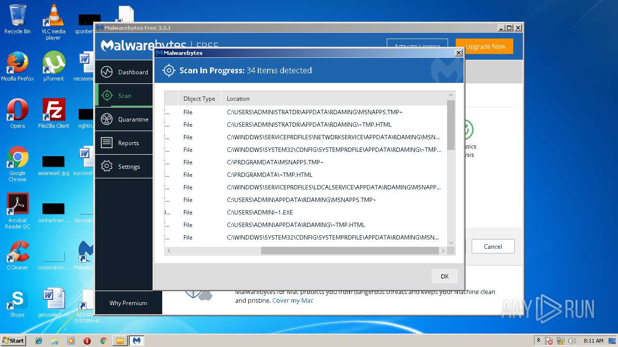Select row ADMINISTRATOR\APPDATA\ROAMING\~TMP.HTML
The width and height of the screenshot is (618, 347).
click(x=306, y=125)
